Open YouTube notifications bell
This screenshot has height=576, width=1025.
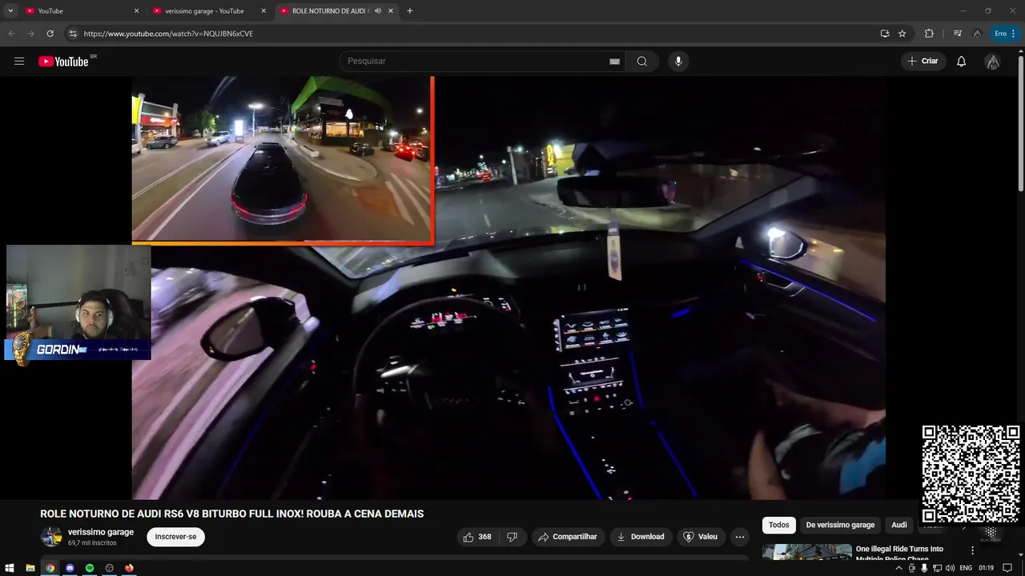(x=962, y=62)
